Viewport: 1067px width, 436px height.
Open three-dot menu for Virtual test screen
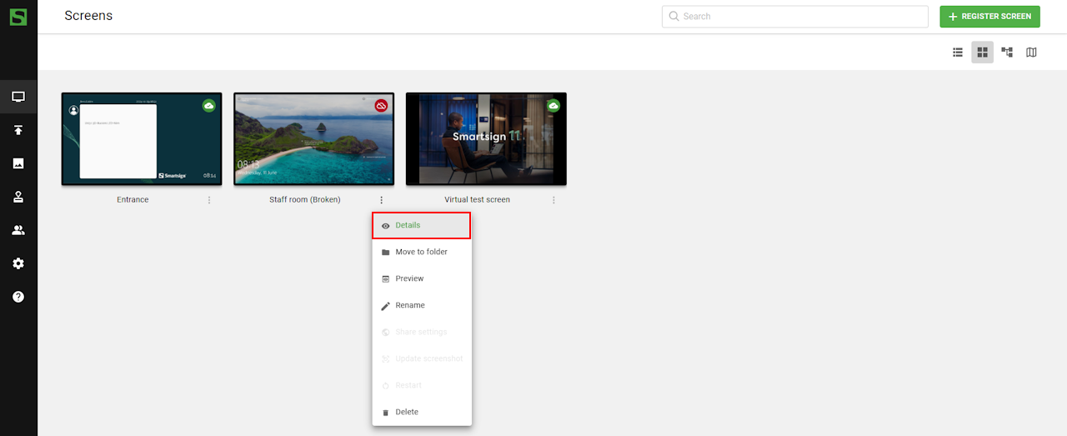[554, 200]
